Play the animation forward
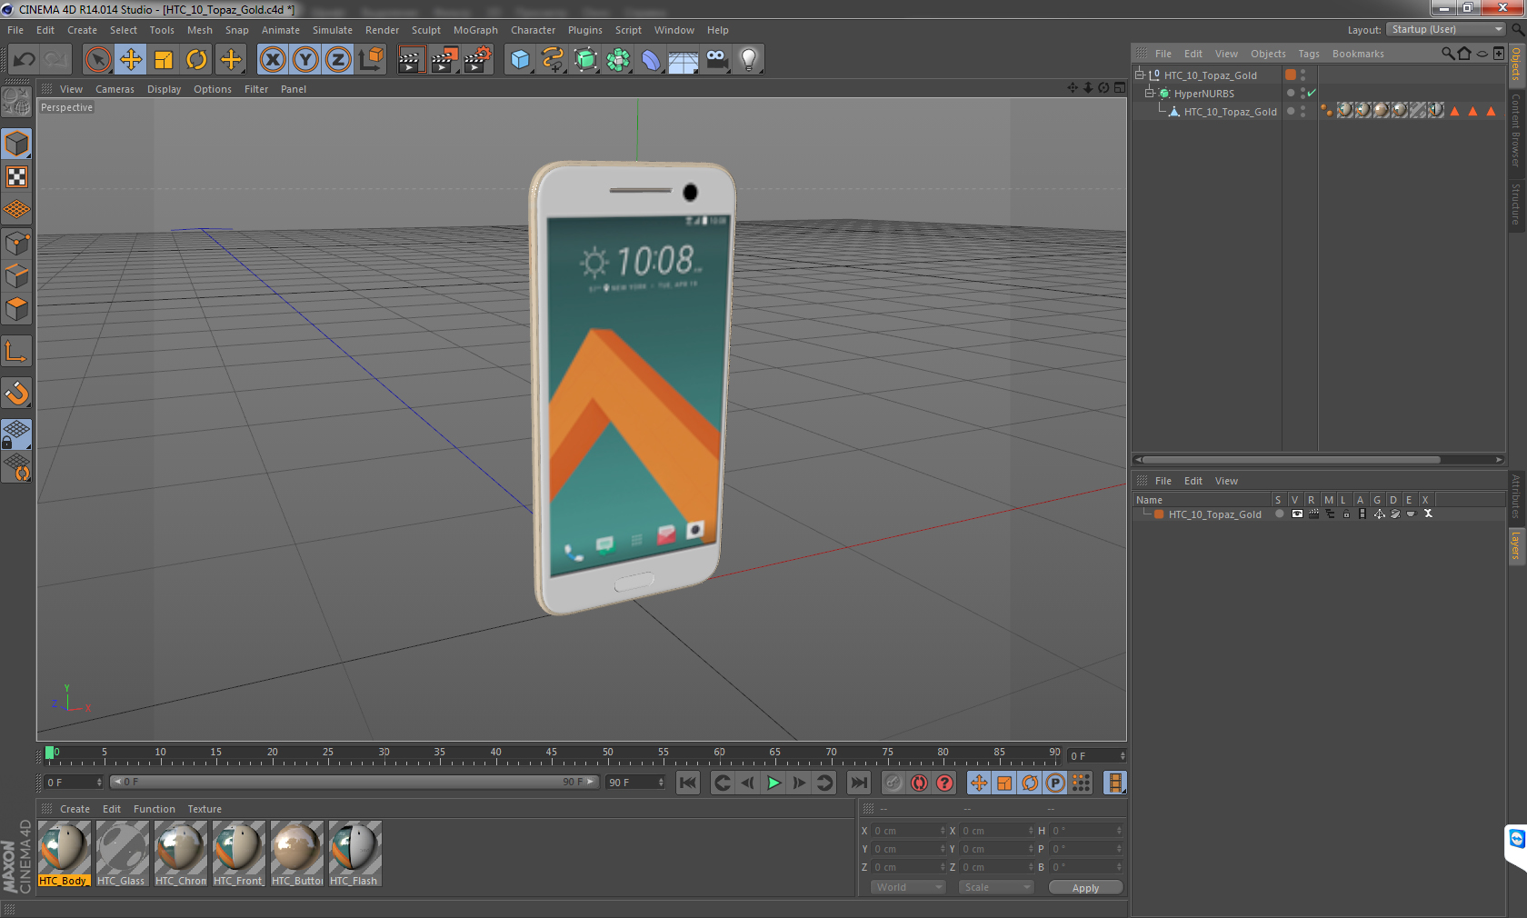 click(773, 783)
